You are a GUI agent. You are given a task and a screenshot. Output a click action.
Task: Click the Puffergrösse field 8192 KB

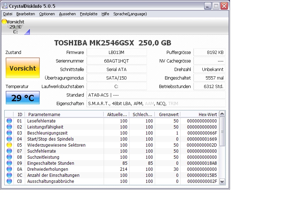[209, 52]
